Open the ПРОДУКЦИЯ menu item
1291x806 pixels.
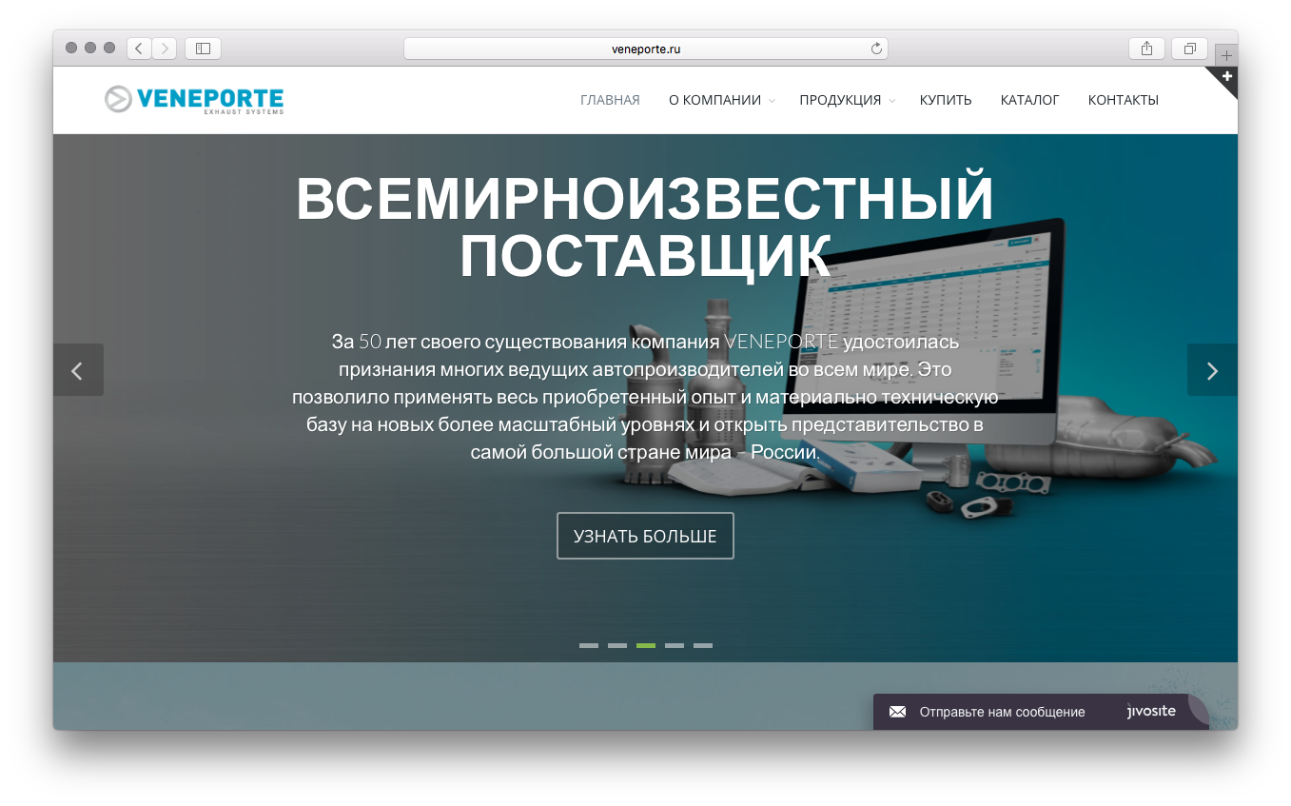click(840, 100)
